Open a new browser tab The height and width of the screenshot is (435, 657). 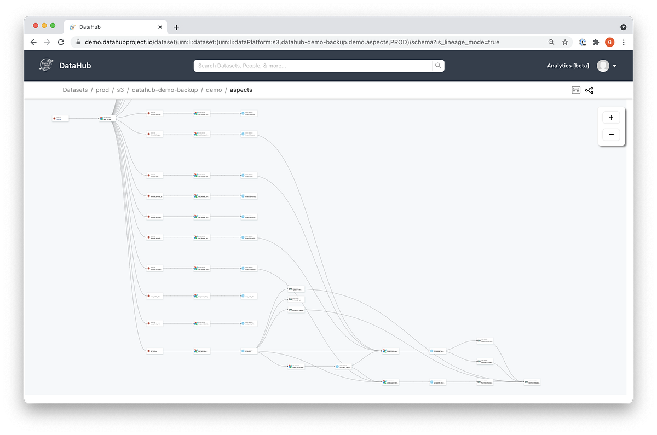[176, 26]
